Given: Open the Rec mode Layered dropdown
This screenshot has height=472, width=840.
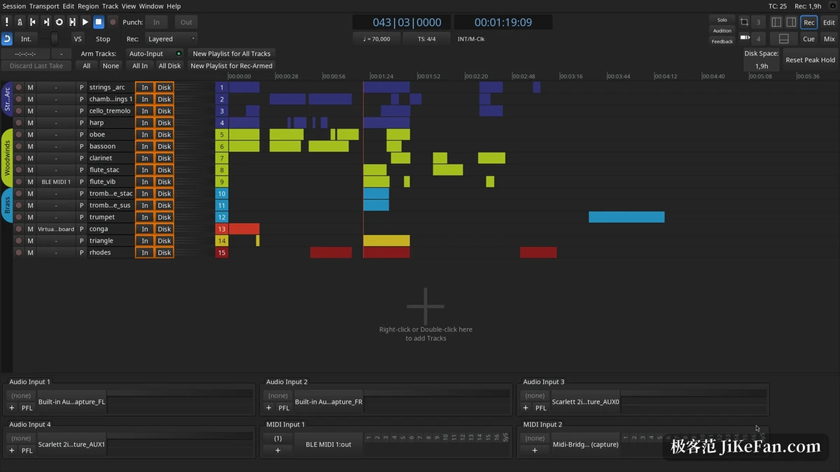Looking at the screenshot, I should [171, 39].
